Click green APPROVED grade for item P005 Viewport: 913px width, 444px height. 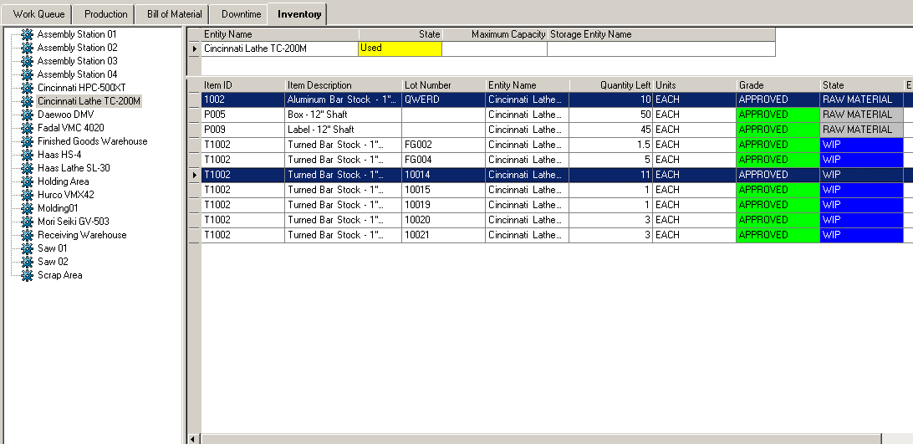coord(778,115)
